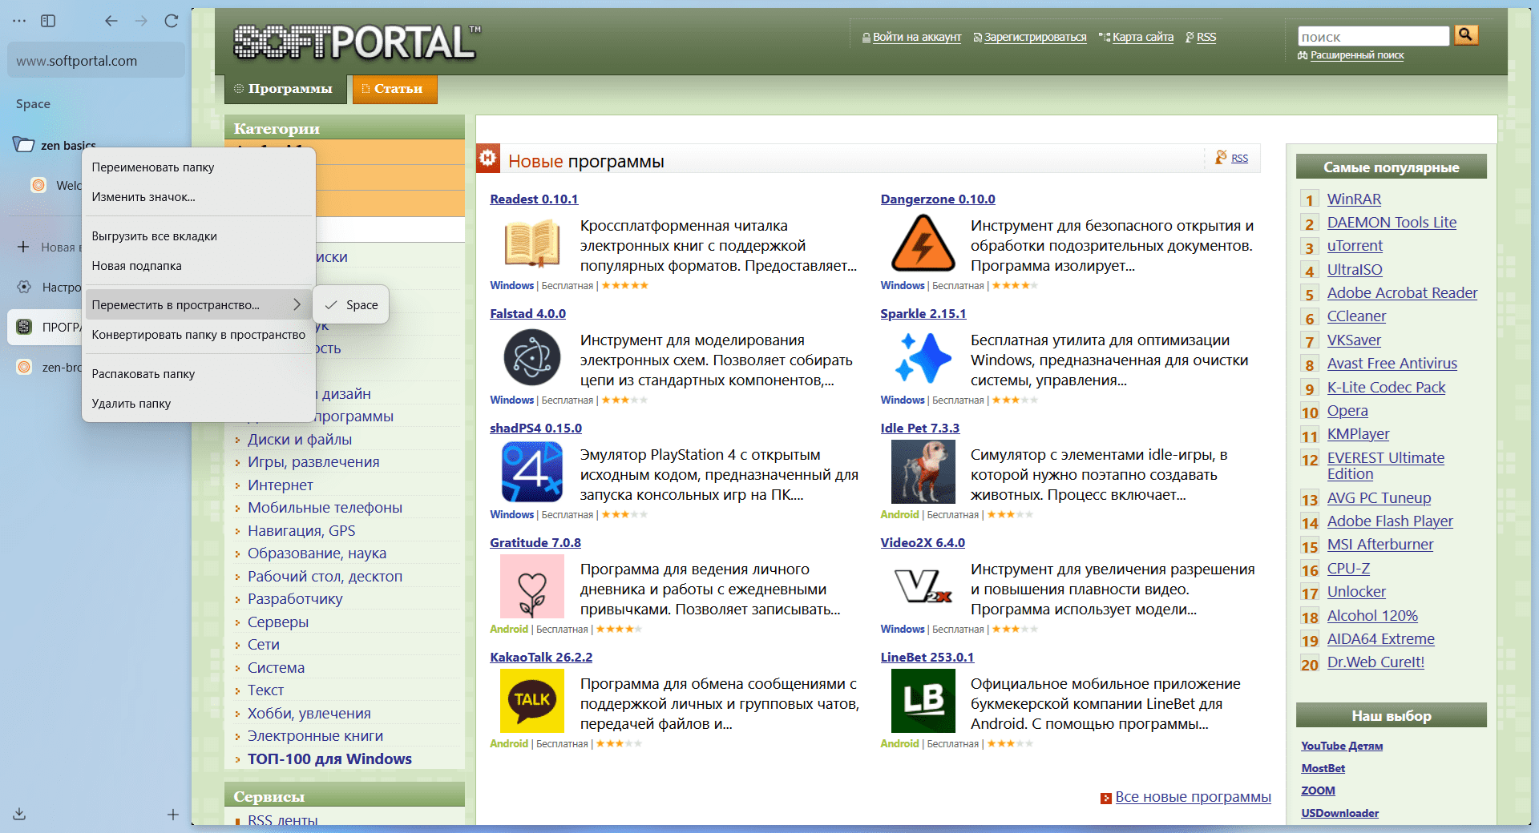This screenshot has height=833, width=1539.
Task: Open the Игры, развлечения category
Action: click(x=313, y=462)
